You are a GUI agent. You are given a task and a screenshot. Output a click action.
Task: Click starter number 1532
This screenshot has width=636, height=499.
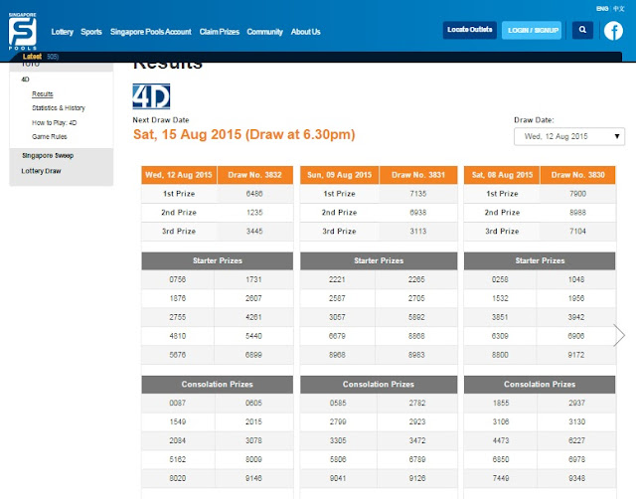(500, 298)
